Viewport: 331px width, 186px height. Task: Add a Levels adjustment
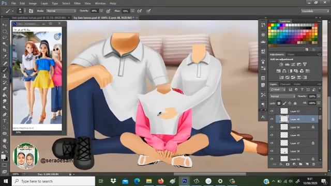[287, 64]
